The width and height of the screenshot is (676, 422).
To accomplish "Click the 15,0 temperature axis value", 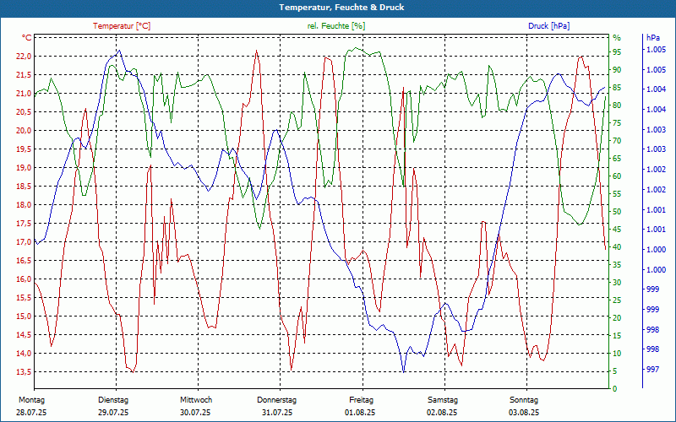I will tap(24, 316).
